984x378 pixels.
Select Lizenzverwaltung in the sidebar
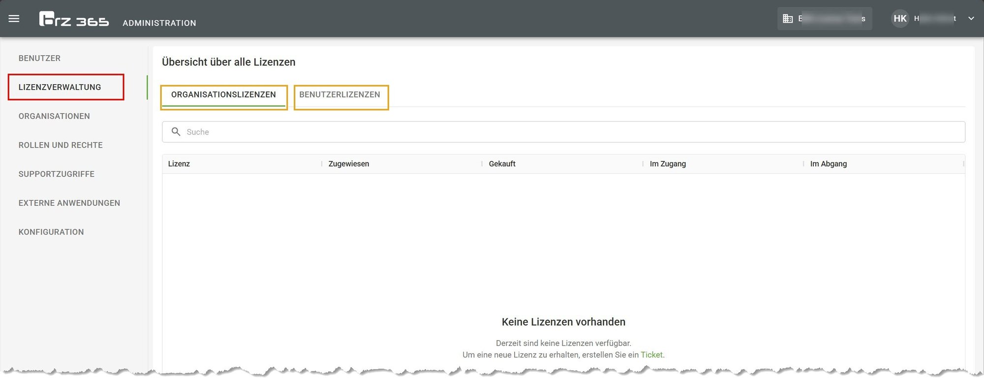click(x=60, y=87)
